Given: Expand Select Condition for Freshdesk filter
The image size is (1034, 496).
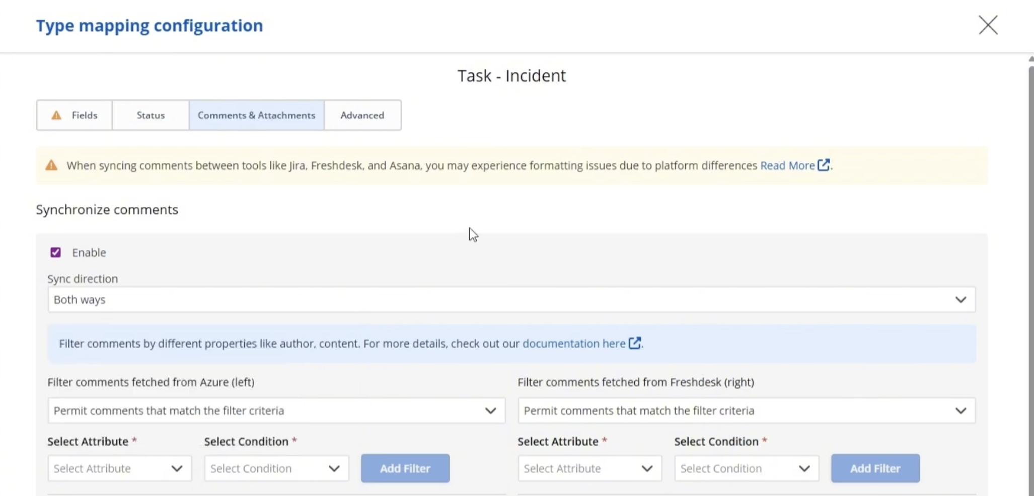Looking at the screenshot, I should coord(747,468).
